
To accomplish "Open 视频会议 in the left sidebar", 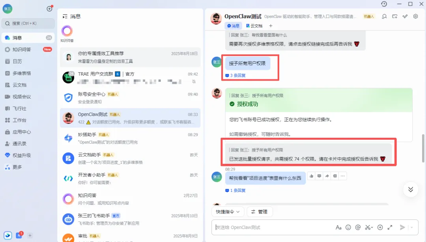I will click(28, 97).
